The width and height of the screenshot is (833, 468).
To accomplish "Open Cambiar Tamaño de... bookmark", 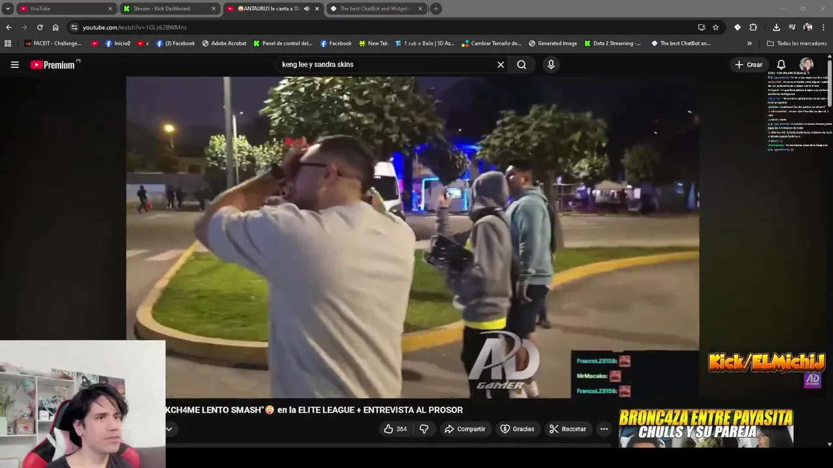I will click(491, 44).
